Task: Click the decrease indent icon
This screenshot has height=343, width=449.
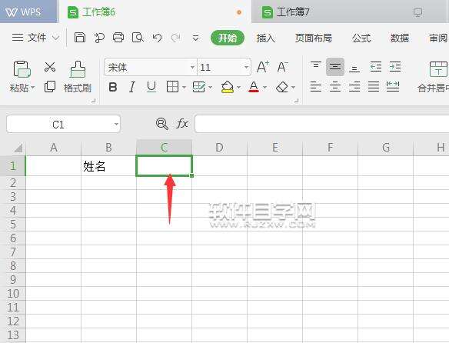Action: point(375,67)
